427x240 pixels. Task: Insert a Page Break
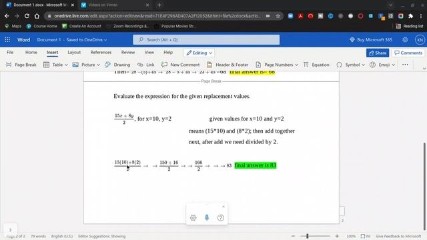click(x=21, y=65)
